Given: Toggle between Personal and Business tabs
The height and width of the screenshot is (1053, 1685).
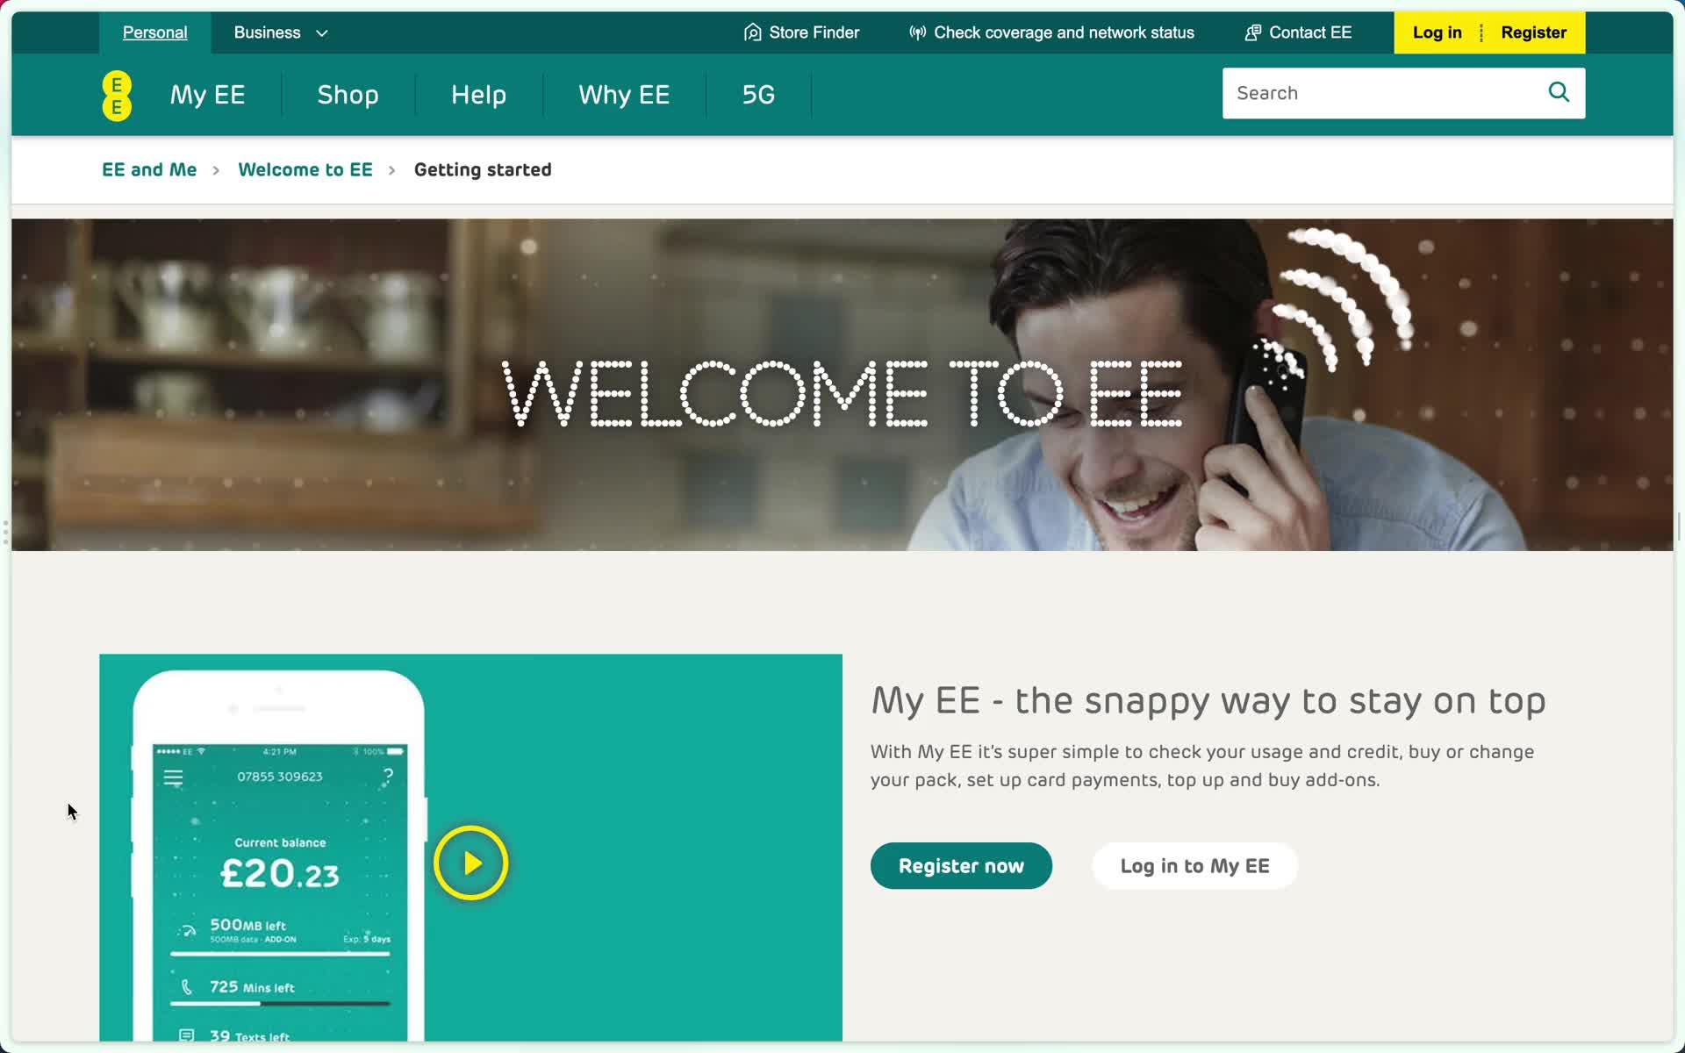Looking at the screenshot, I should pos(268,32).
